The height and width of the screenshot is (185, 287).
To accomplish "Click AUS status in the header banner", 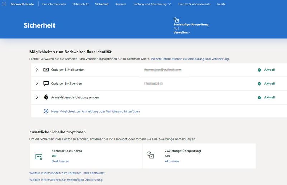I will 176,29.
